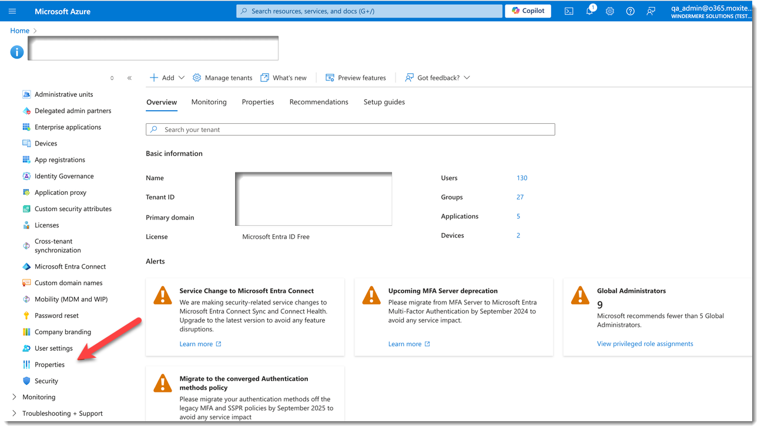Click Migrate to converged Authentication alert title
761x430 pixels.
click(244, 383)
